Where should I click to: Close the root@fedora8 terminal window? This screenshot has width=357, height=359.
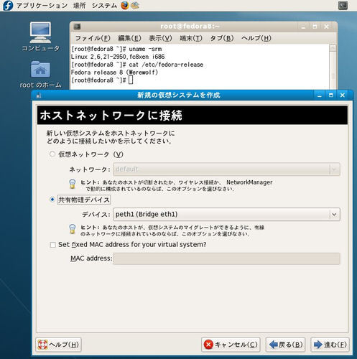[x=326, y=27]
